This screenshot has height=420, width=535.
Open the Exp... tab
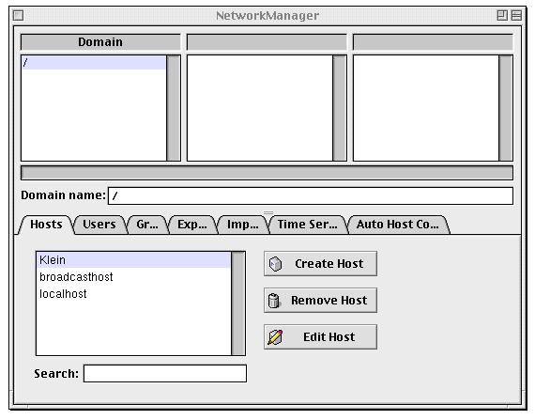coord(192,225)
